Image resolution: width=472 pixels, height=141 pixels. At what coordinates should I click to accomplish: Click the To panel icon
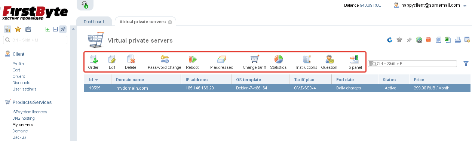(x=354, y=59)
